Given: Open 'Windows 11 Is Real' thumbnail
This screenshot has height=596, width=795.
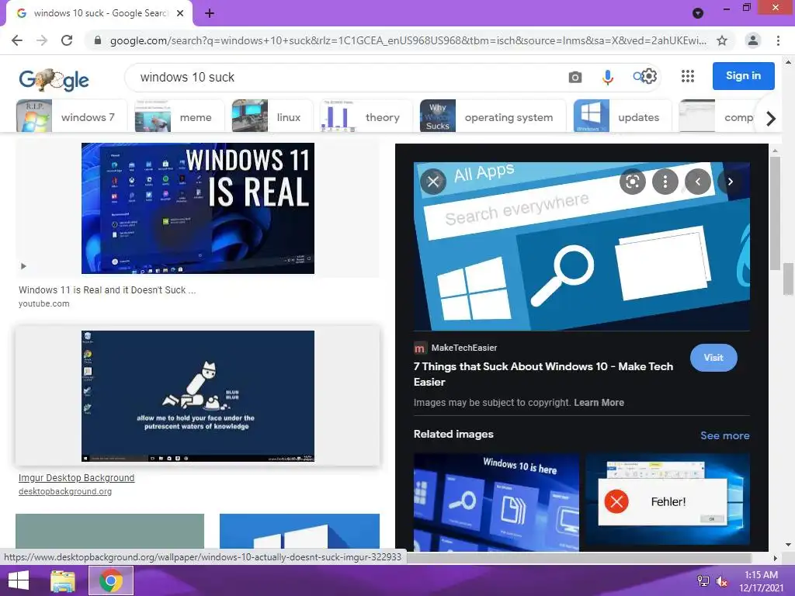Looking at the screenshot, I should 198,208.
